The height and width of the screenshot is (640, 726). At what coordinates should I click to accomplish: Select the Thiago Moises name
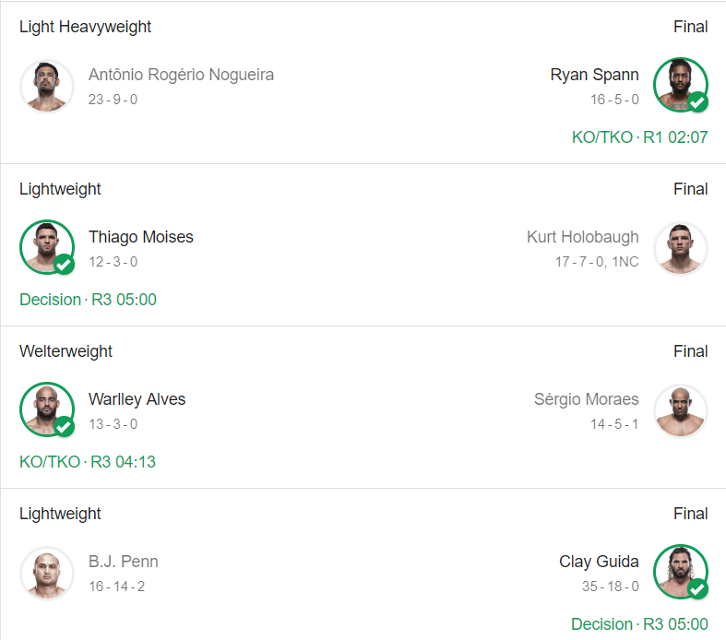[141, 237]
